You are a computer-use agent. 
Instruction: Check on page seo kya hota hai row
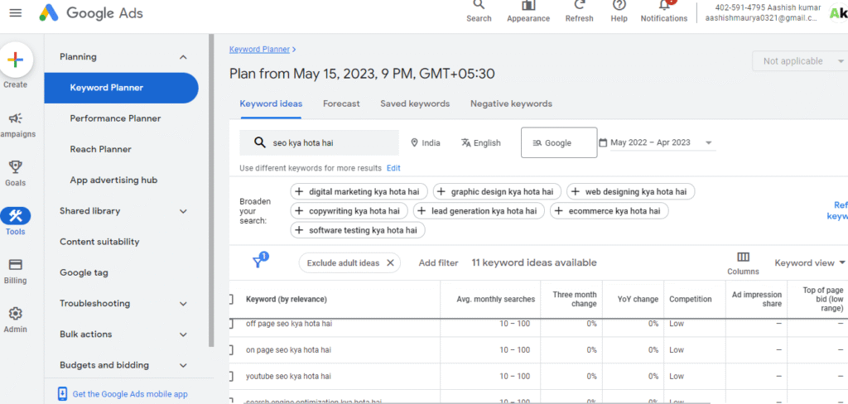pos(231,350)
